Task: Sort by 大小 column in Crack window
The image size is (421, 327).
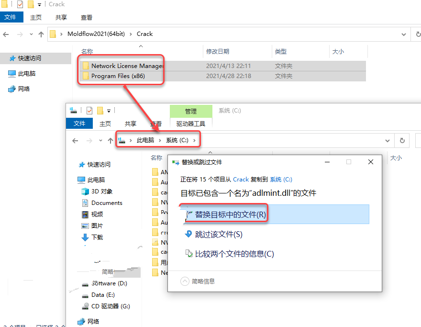Action: [338, 52]
